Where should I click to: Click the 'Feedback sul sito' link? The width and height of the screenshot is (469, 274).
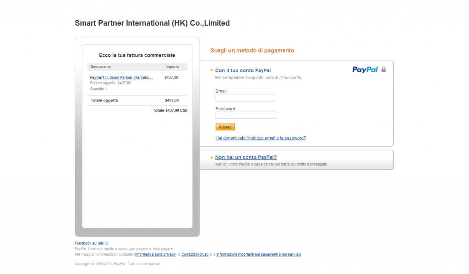(x=89, y=243)
